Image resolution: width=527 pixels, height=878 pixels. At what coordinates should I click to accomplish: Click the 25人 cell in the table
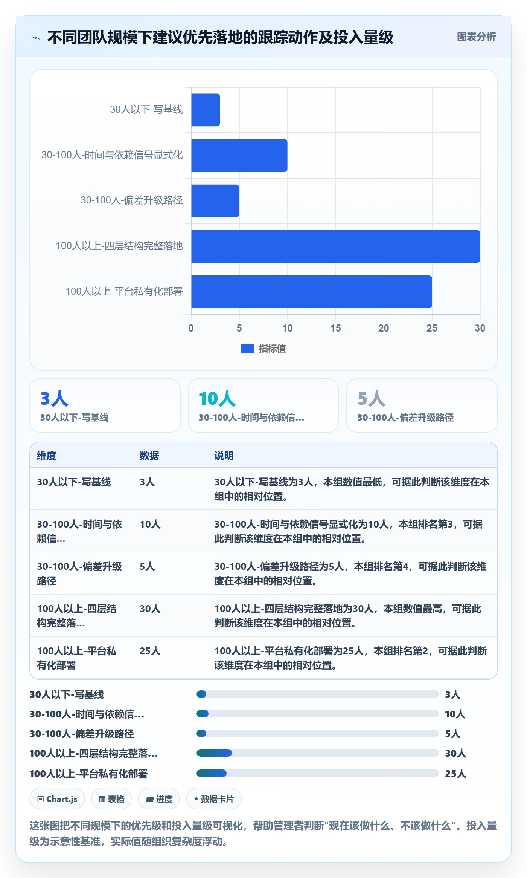pyautogui.click(x=150, y=651)
